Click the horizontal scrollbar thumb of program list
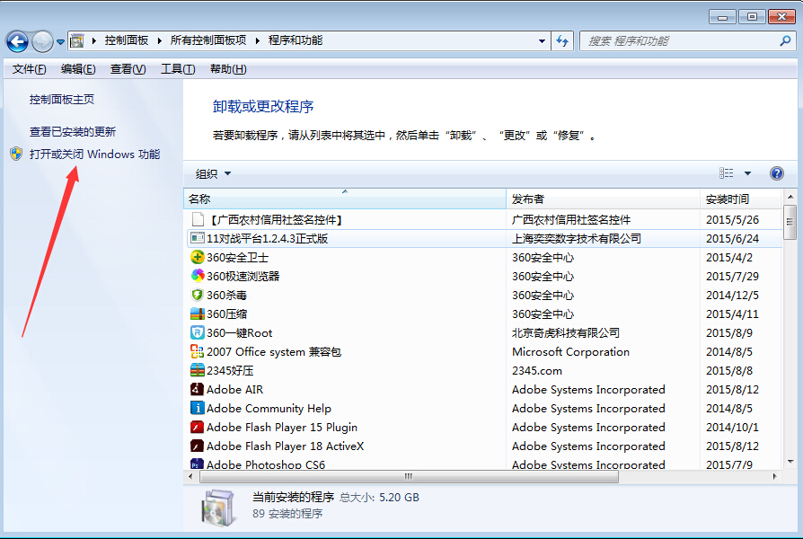 tap(409, 476)
